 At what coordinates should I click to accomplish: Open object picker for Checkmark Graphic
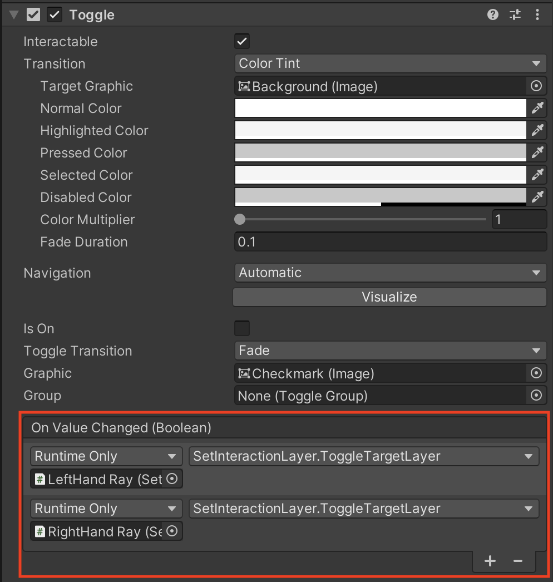tap(536, 373)
